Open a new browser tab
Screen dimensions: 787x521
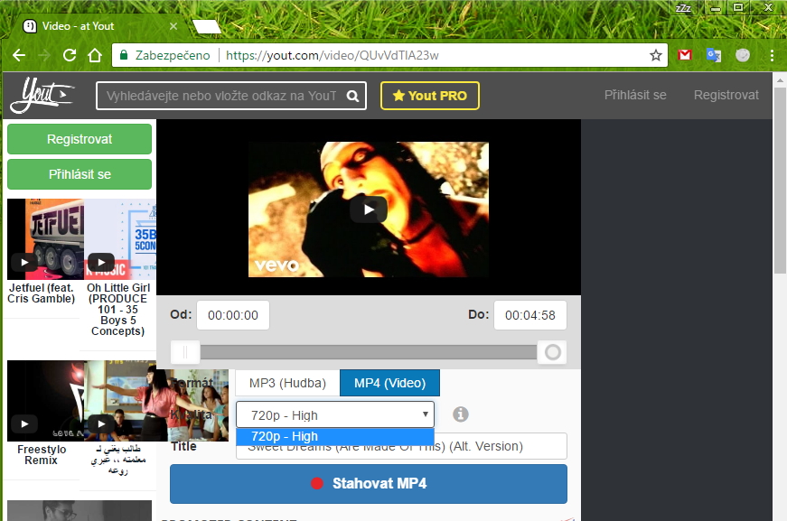point(207,26)
